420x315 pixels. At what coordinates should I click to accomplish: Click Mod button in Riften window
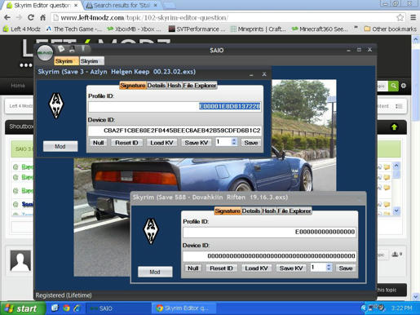pyautogui.click(x=155, y=272)
